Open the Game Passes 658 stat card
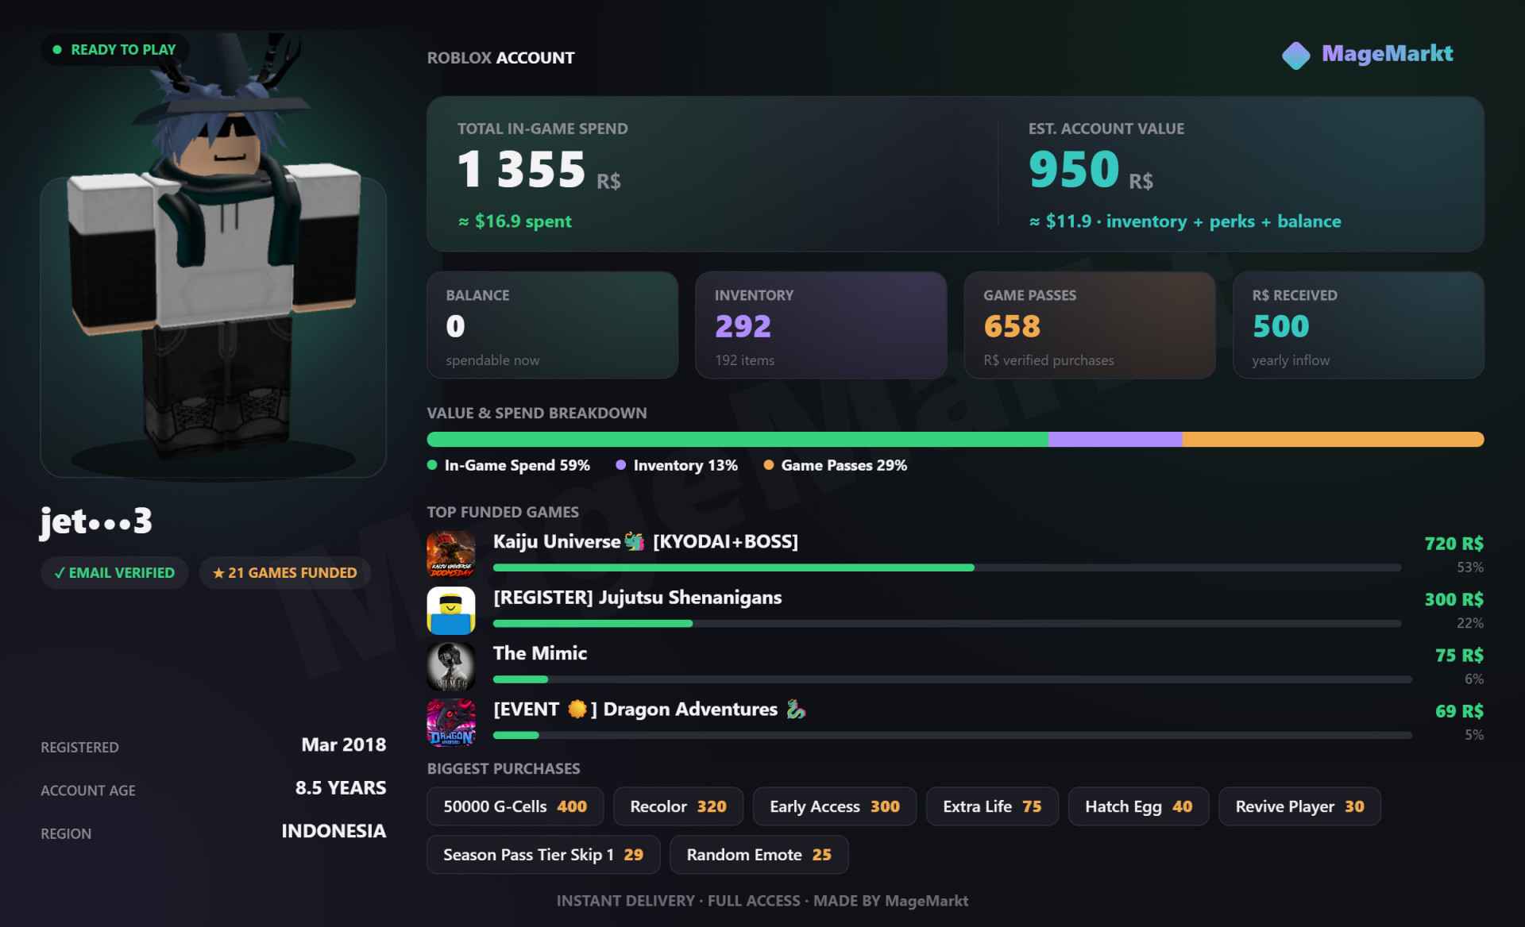1525x927 pixels. click(1090, 325)
